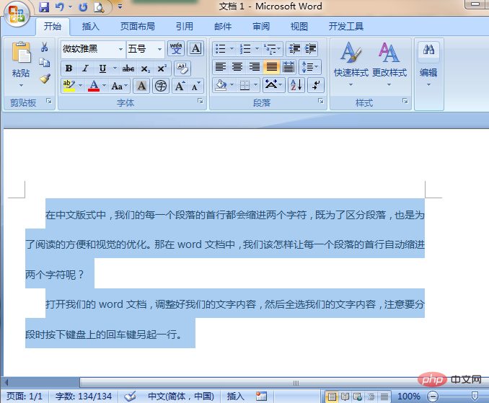The width and height of the screenshot is (489, 403).
Task: Enable justify text alignment
Action: (x=272, y=67)
